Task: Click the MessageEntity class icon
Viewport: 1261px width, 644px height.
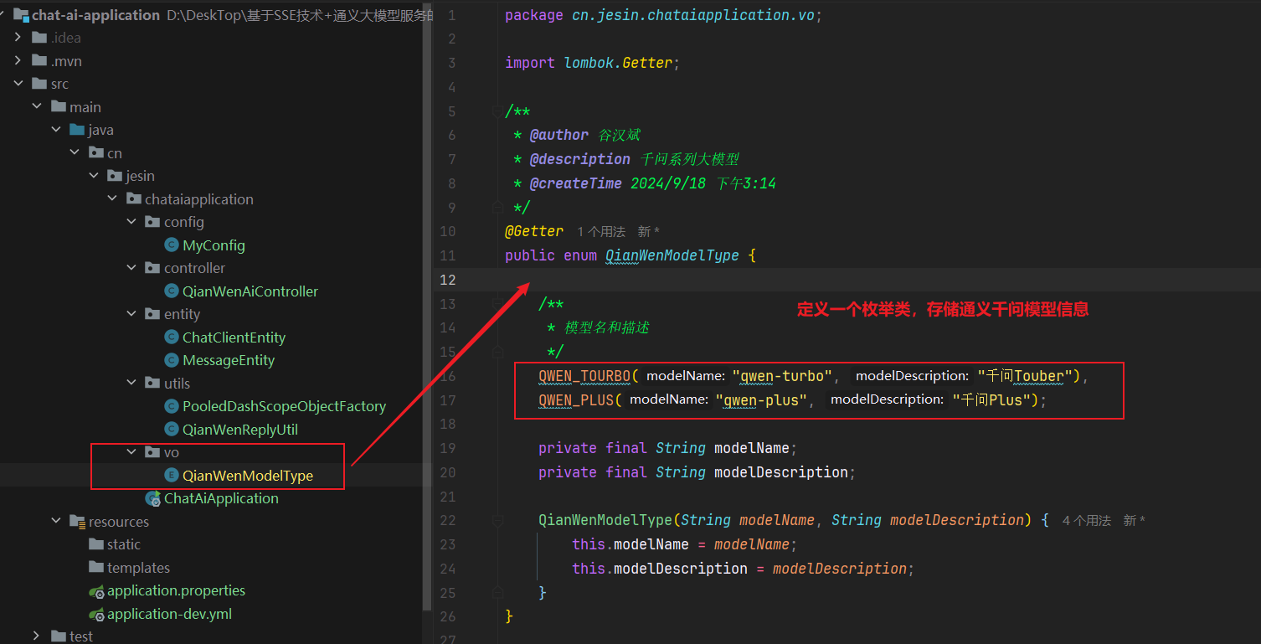Action: [x=172, y=360]
